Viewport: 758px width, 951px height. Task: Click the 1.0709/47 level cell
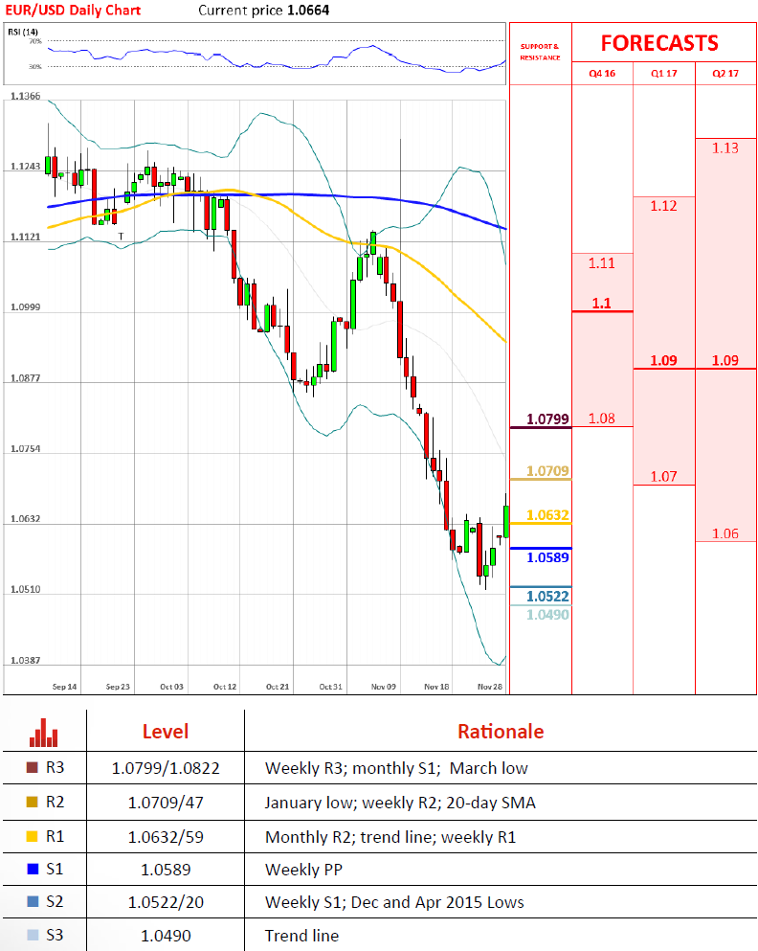166,803
